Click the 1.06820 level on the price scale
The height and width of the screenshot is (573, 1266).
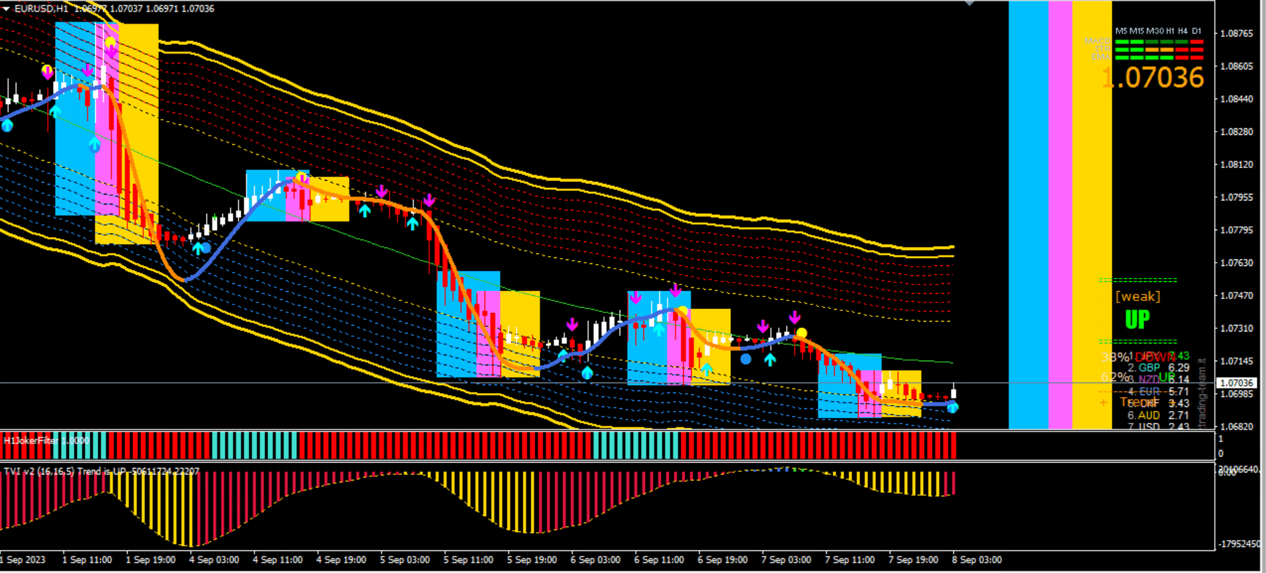coord(1237,426)
